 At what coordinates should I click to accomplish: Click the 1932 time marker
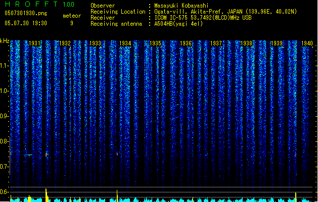point(65,43)
